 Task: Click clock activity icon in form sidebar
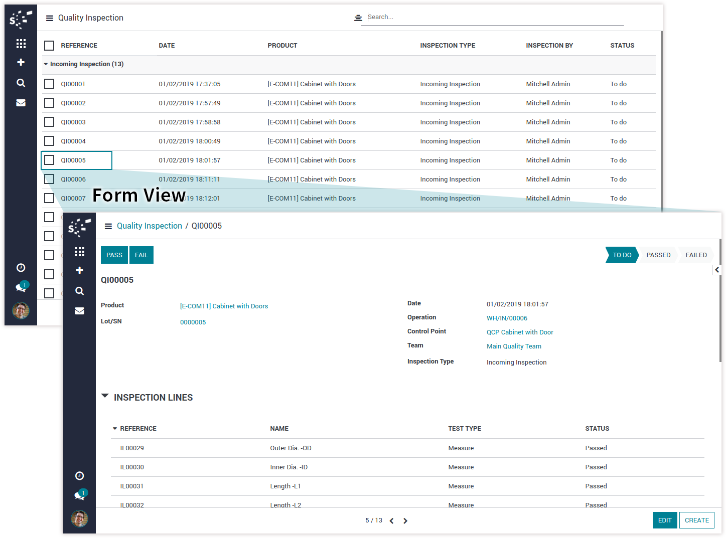79,476
